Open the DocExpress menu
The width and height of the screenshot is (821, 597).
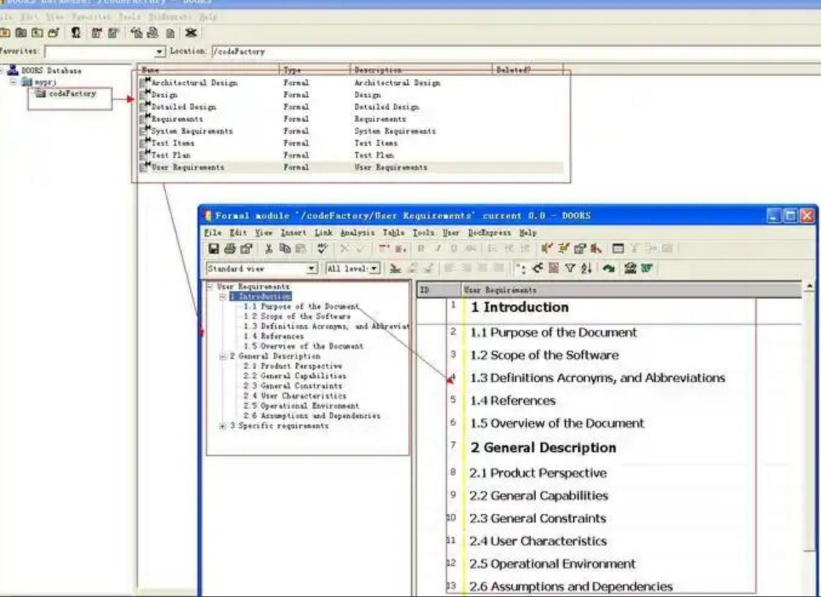coord(490,233)
